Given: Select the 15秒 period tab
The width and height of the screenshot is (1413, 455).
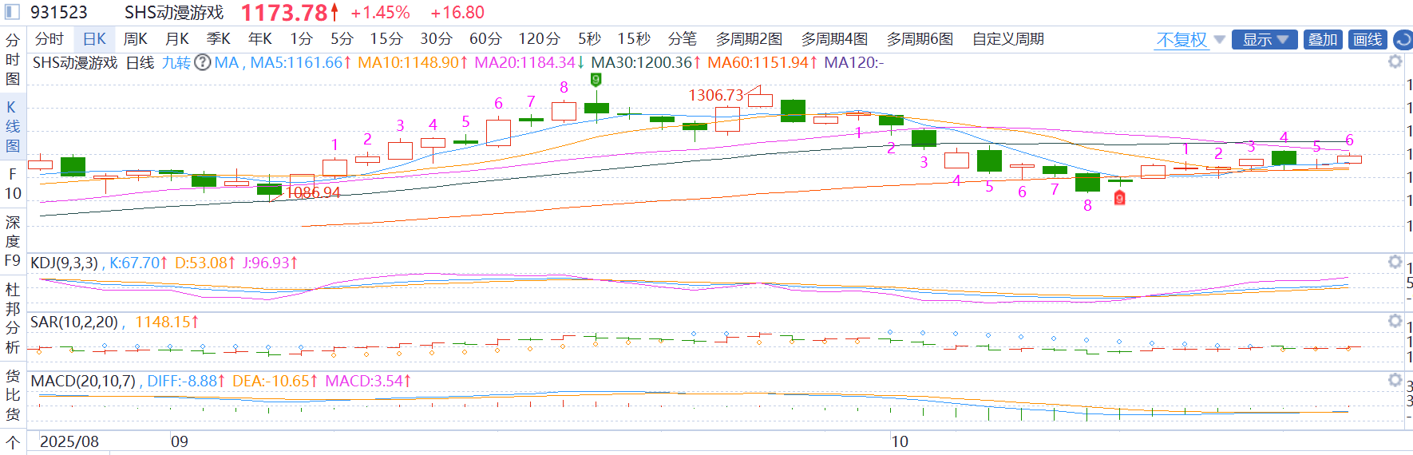Looking at the screenshot, I should tap(634, 39).
